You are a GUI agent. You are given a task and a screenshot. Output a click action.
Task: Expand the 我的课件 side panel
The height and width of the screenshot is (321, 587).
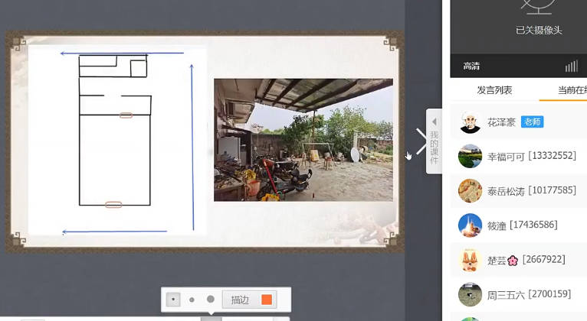click(434, 141)
